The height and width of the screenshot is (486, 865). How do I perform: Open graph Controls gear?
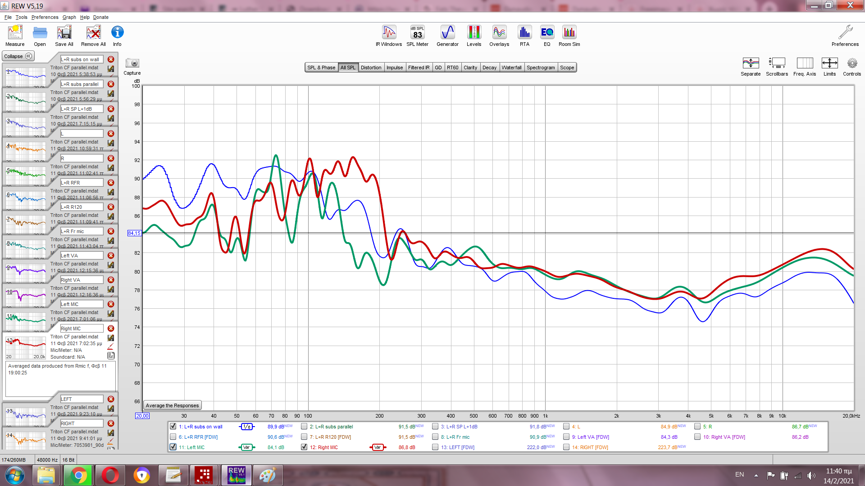coord(852,67)
